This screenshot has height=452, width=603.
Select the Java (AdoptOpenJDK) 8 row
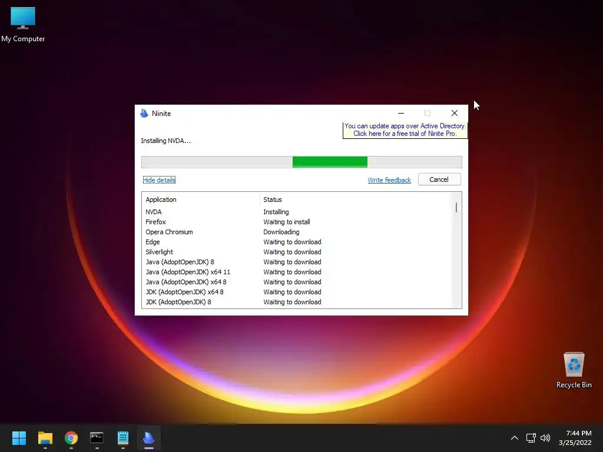[296, 262]
